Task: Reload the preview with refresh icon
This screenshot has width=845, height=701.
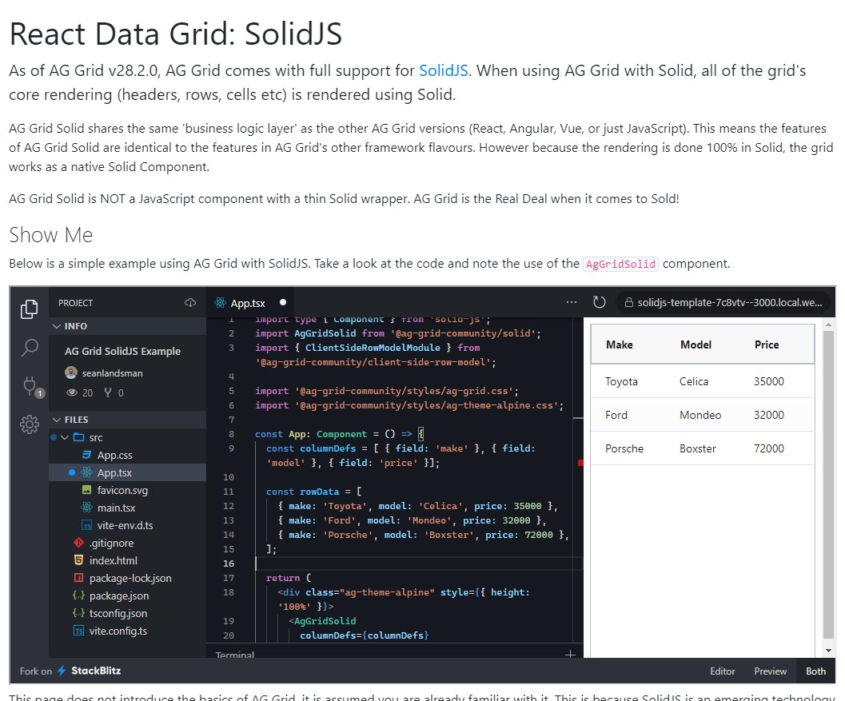Action: [600, 302]
